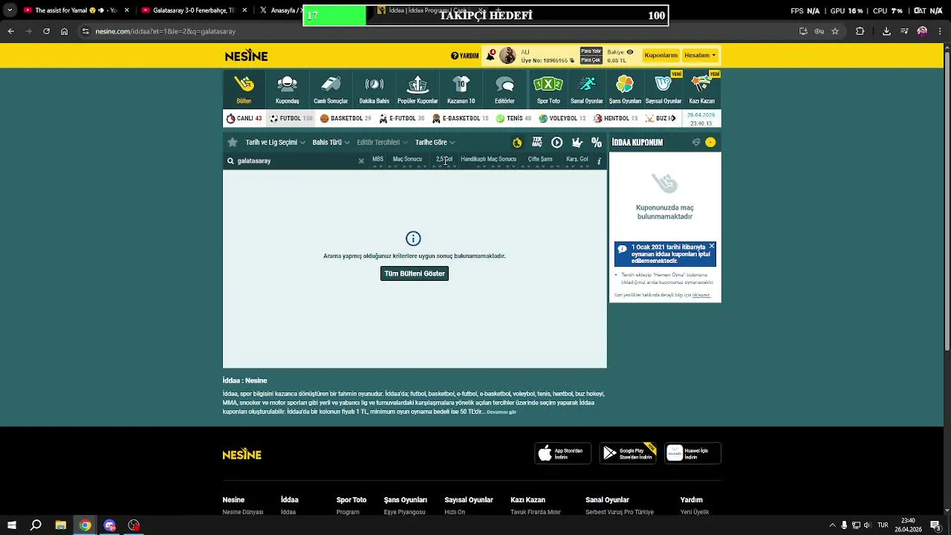Open Canlı Sonuçlar whistle icon
Screen dimensions: 951x535
click(x=331, y=84)
